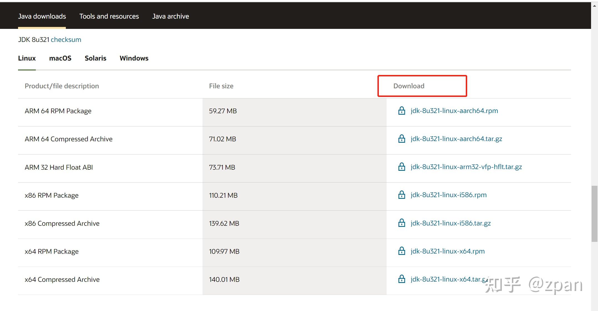The image size is (598, 311).
Task: Click lock icon beside jdk-8u321-linux-aarch64.tar.gz
Action: point(402,139)
